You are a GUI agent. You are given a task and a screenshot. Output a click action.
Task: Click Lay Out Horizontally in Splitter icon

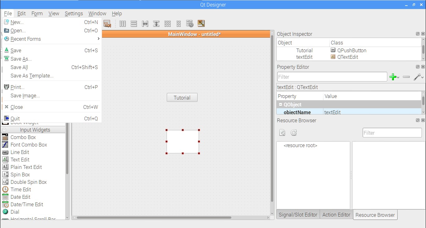coord(145,24)
